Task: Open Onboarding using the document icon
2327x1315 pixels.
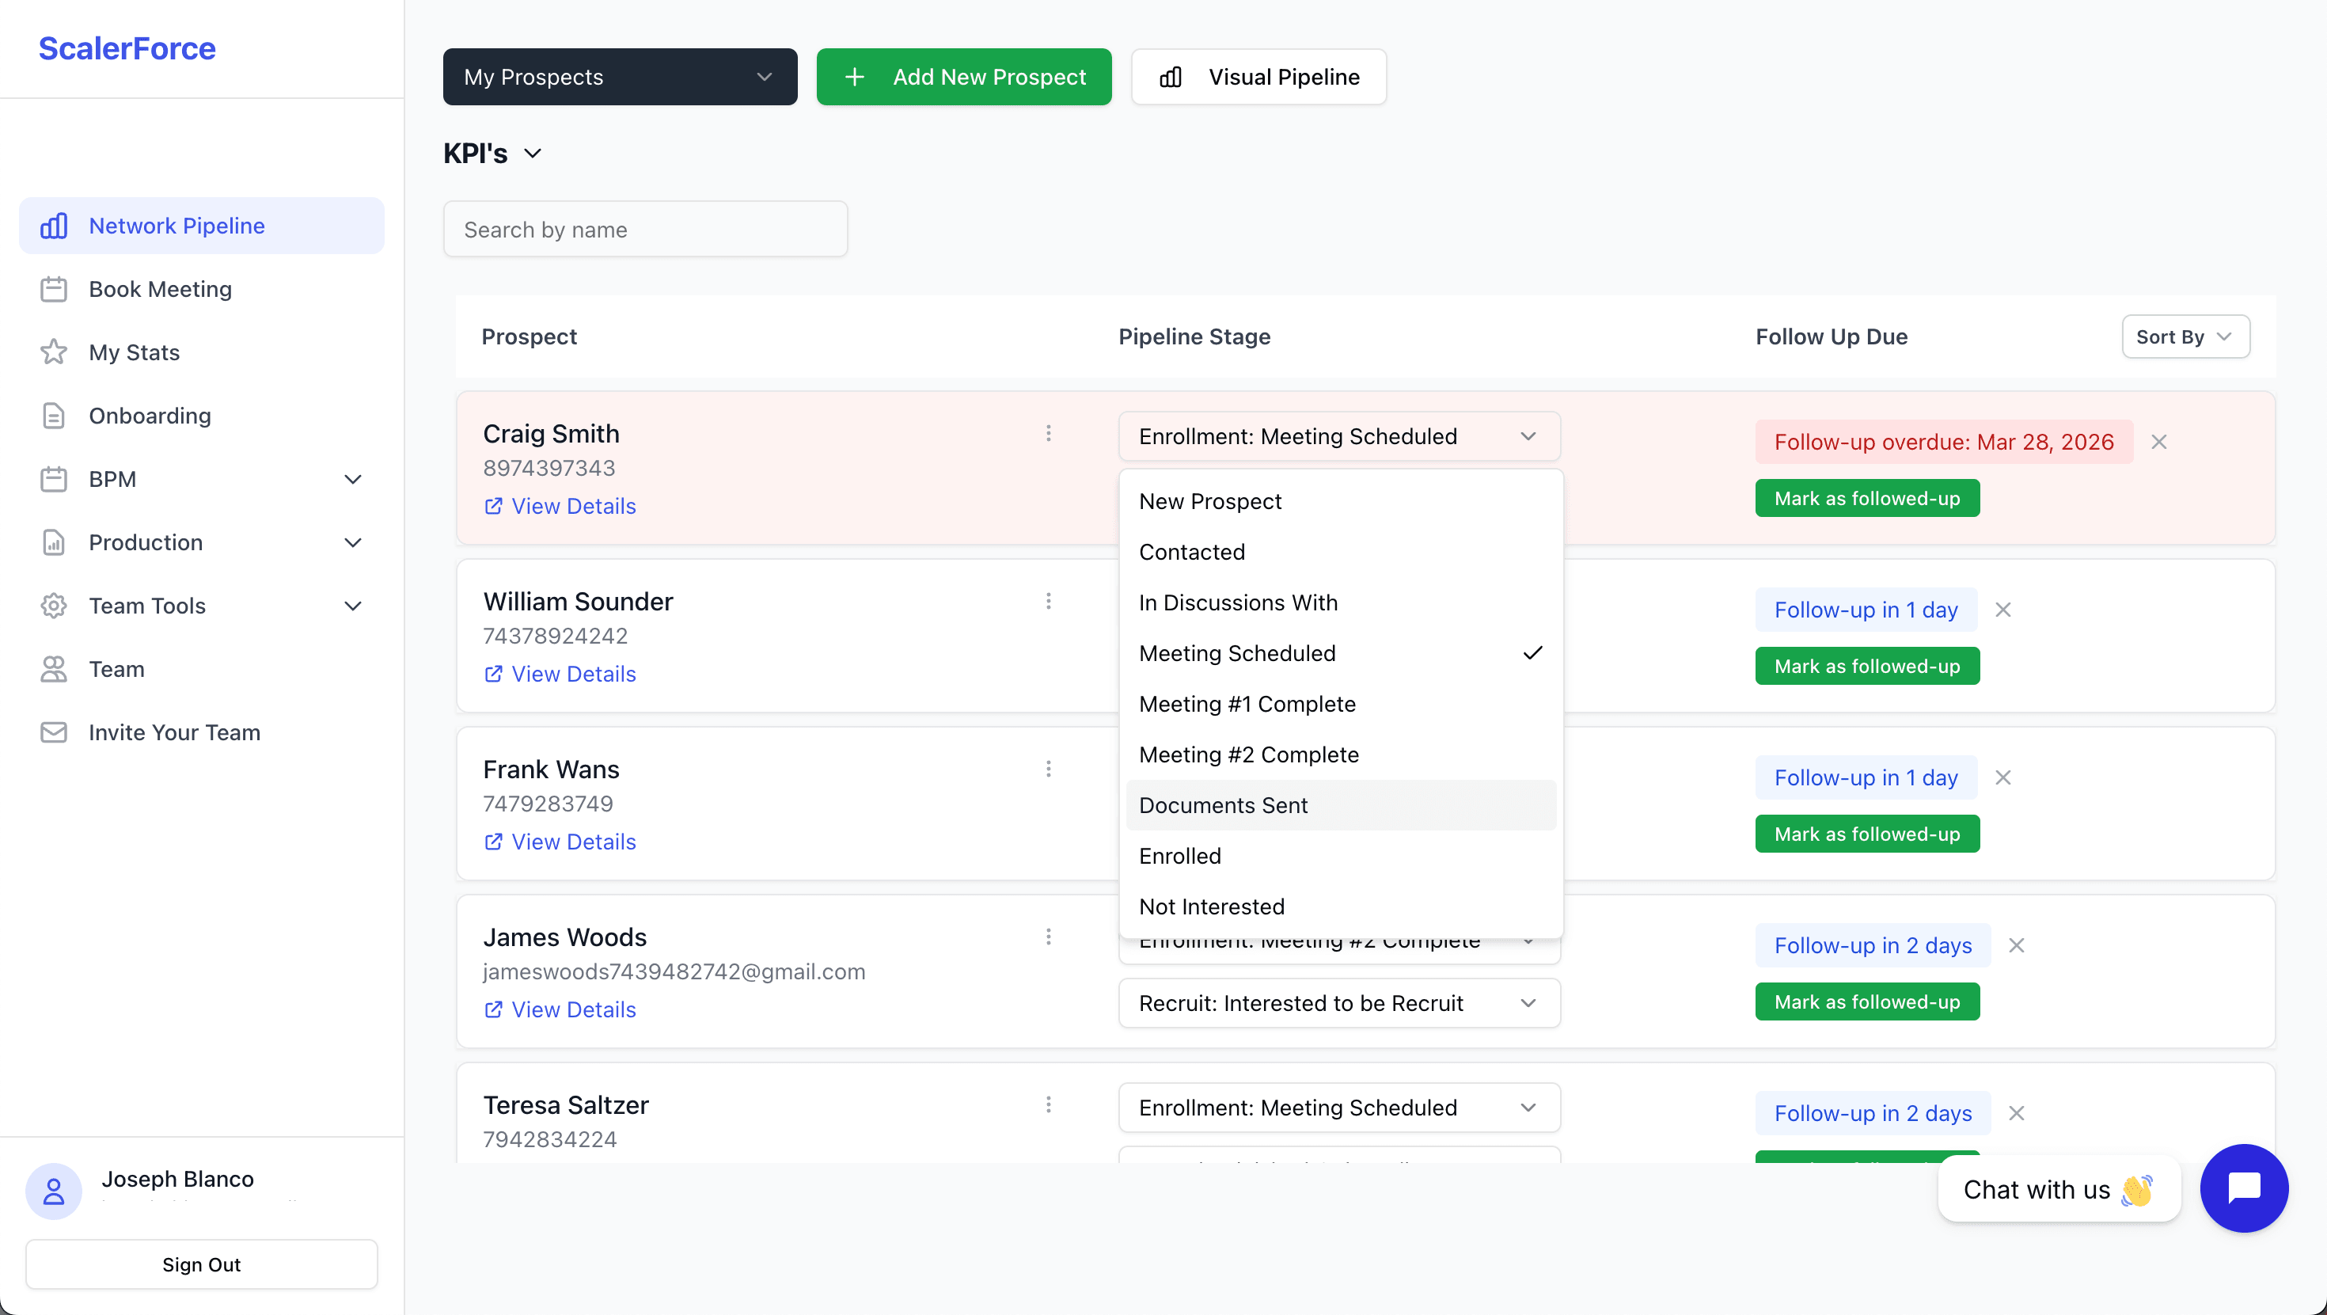Action: click(x=54, y=416)
